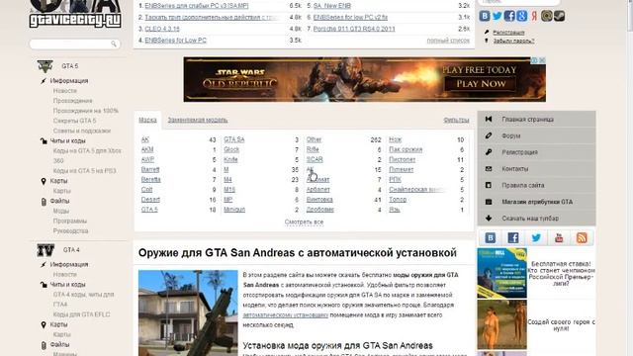Click the file icon beside GTA 5 Файлы
Viewport: 633px width, 356px height.
click(x=44, y=202)
